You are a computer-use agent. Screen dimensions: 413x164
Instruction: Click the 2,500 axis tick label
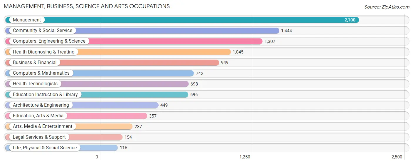coord(397,157)
